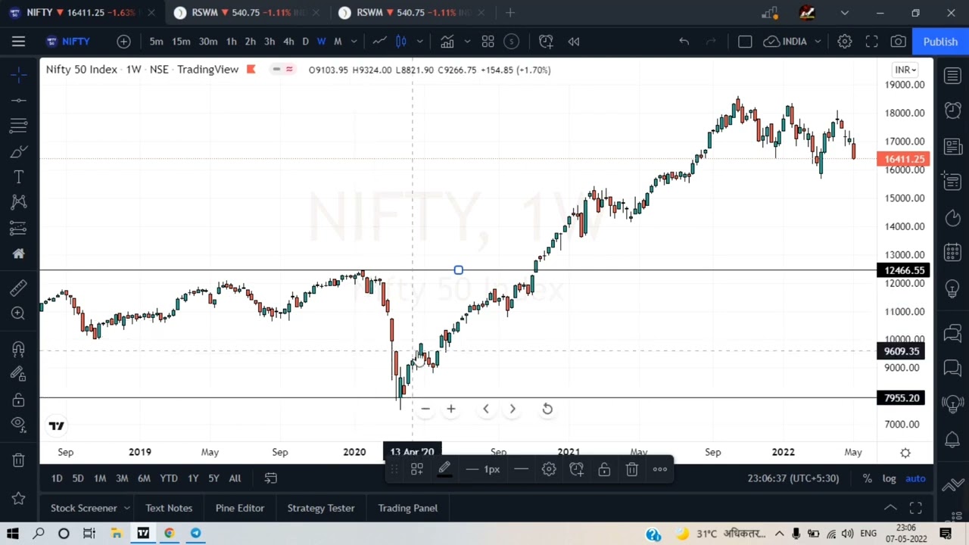Screen dimensions: 969x545
Task: Open the Trading Panel tab
Action: (x=407, y=508)
